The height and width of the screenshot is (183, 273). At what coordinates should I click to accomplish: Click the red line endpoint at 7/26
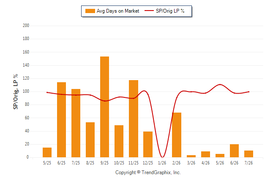click(248, 92)
